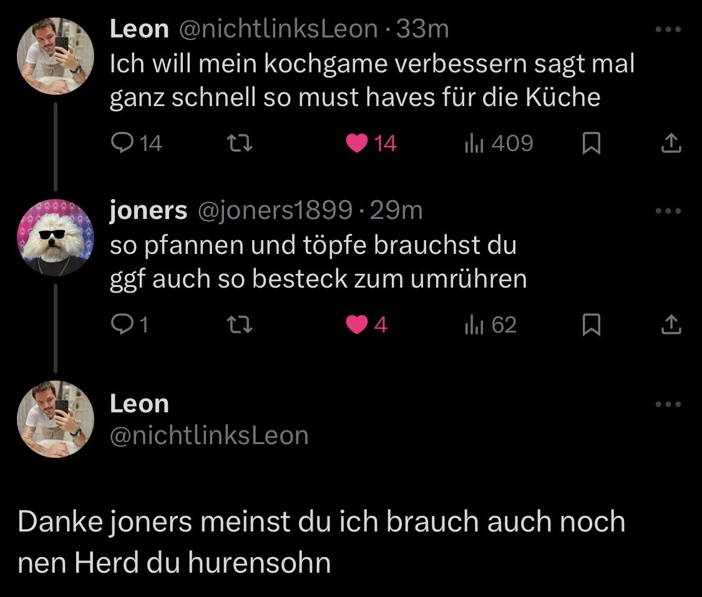Open more options for Leon's first tweet
This screenshot has width=702, height=597.
[x=669, y=29]
